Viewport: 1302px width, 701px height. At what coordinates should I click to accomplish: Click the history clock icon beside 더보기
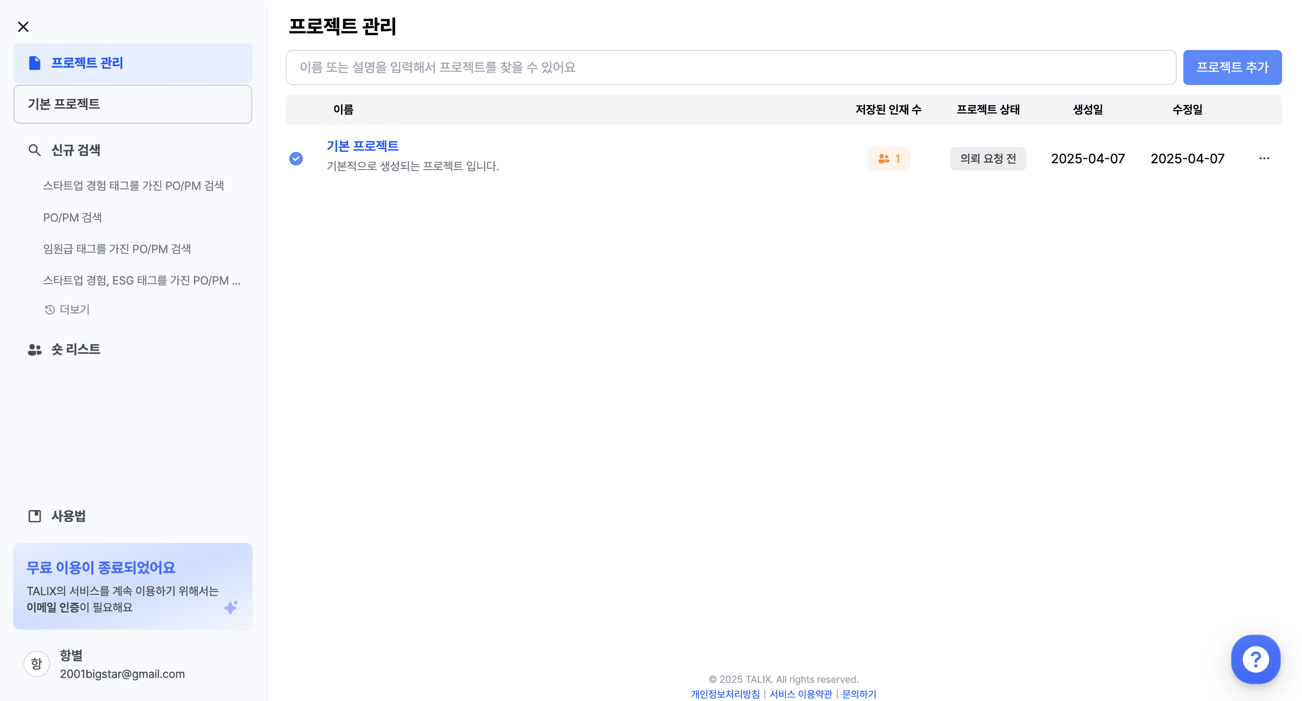pyautogui.click(x=50, y=310)
